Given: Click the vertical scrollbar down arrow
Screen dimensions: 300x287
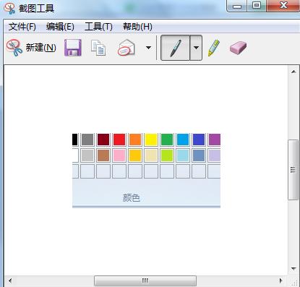Looking at the screenshot, I should coord(293,268).
